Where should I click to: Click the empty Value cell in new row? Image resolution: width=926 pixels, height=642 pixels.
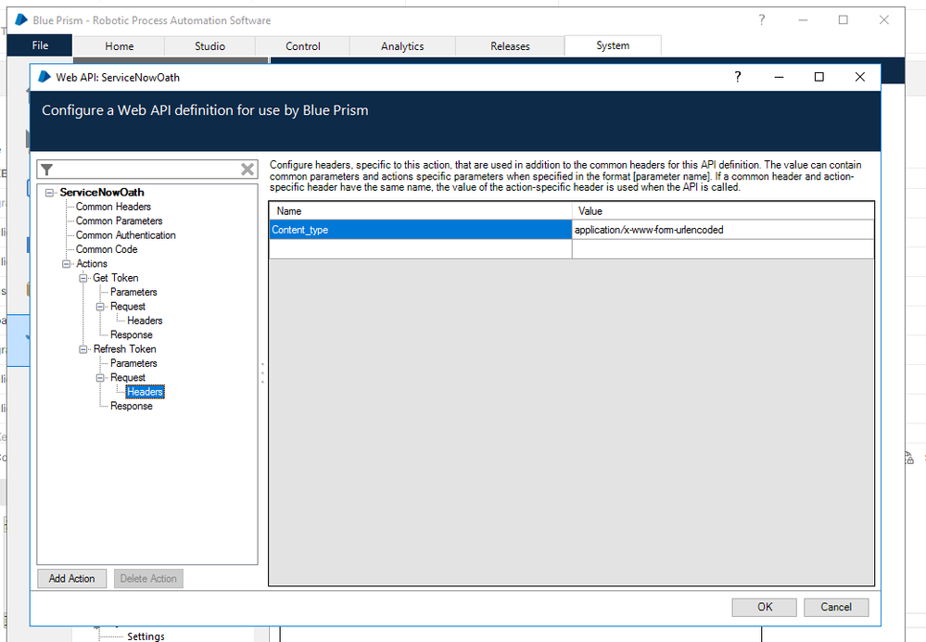pyautogui.click(x=723, y=249)
